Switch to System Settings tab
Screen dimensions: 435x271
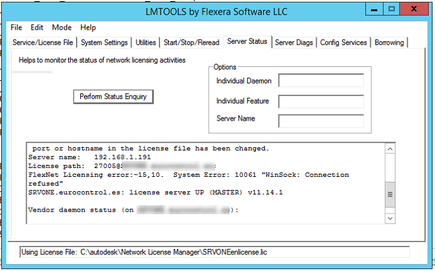(x=105, y=43)
